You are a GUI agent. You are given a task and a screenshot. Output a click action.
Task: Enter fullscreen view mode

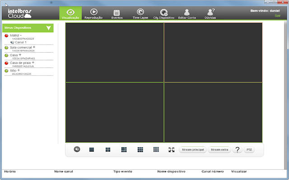click(172, 149)
